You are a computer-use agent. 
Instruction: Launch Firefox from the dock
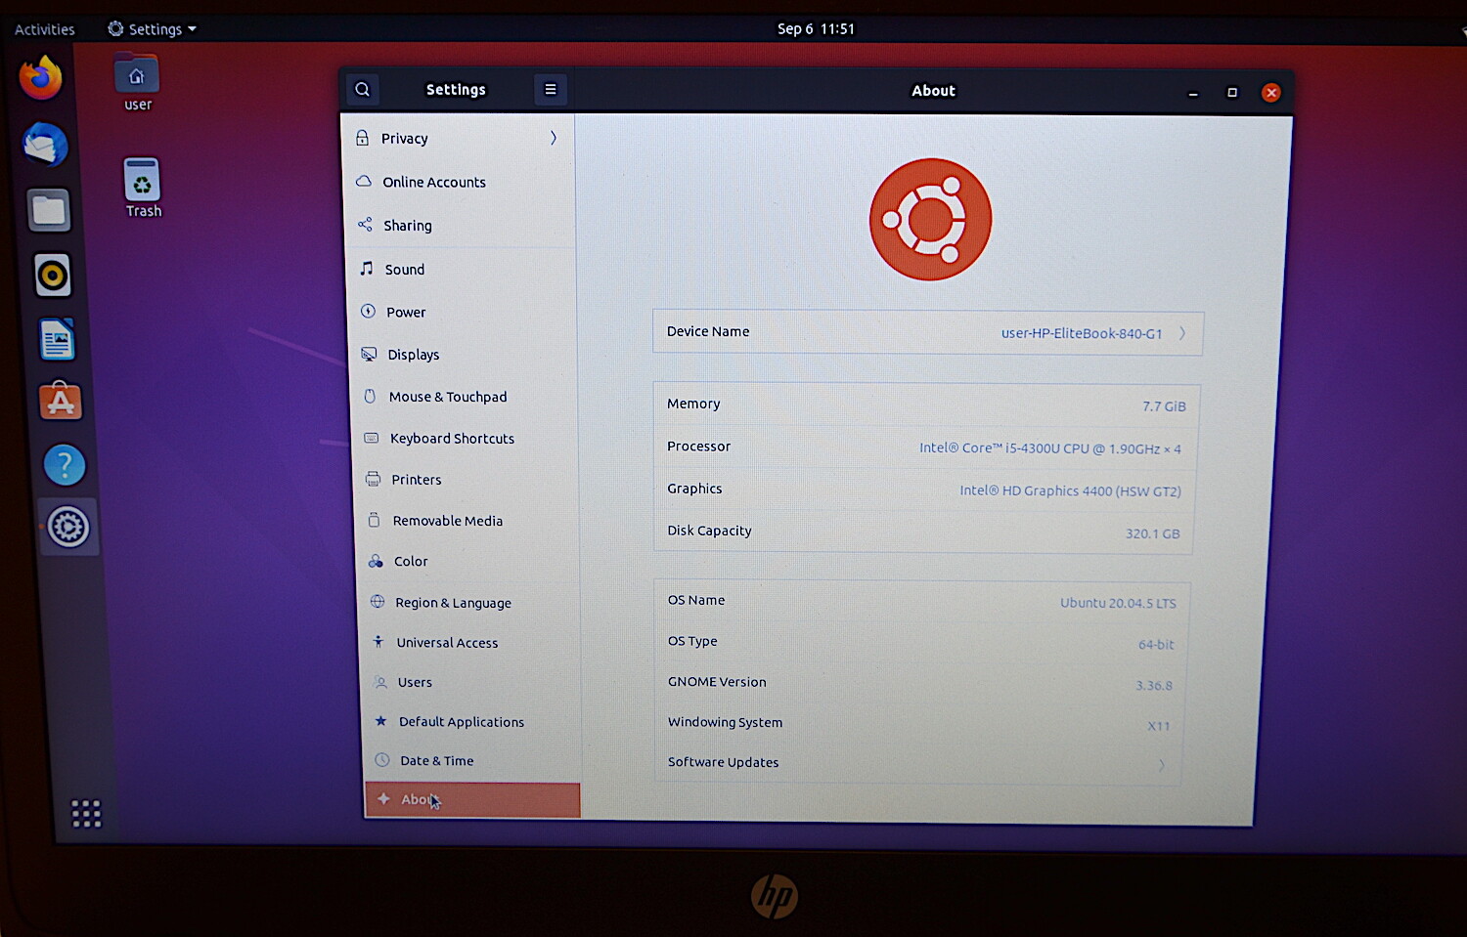41,78
